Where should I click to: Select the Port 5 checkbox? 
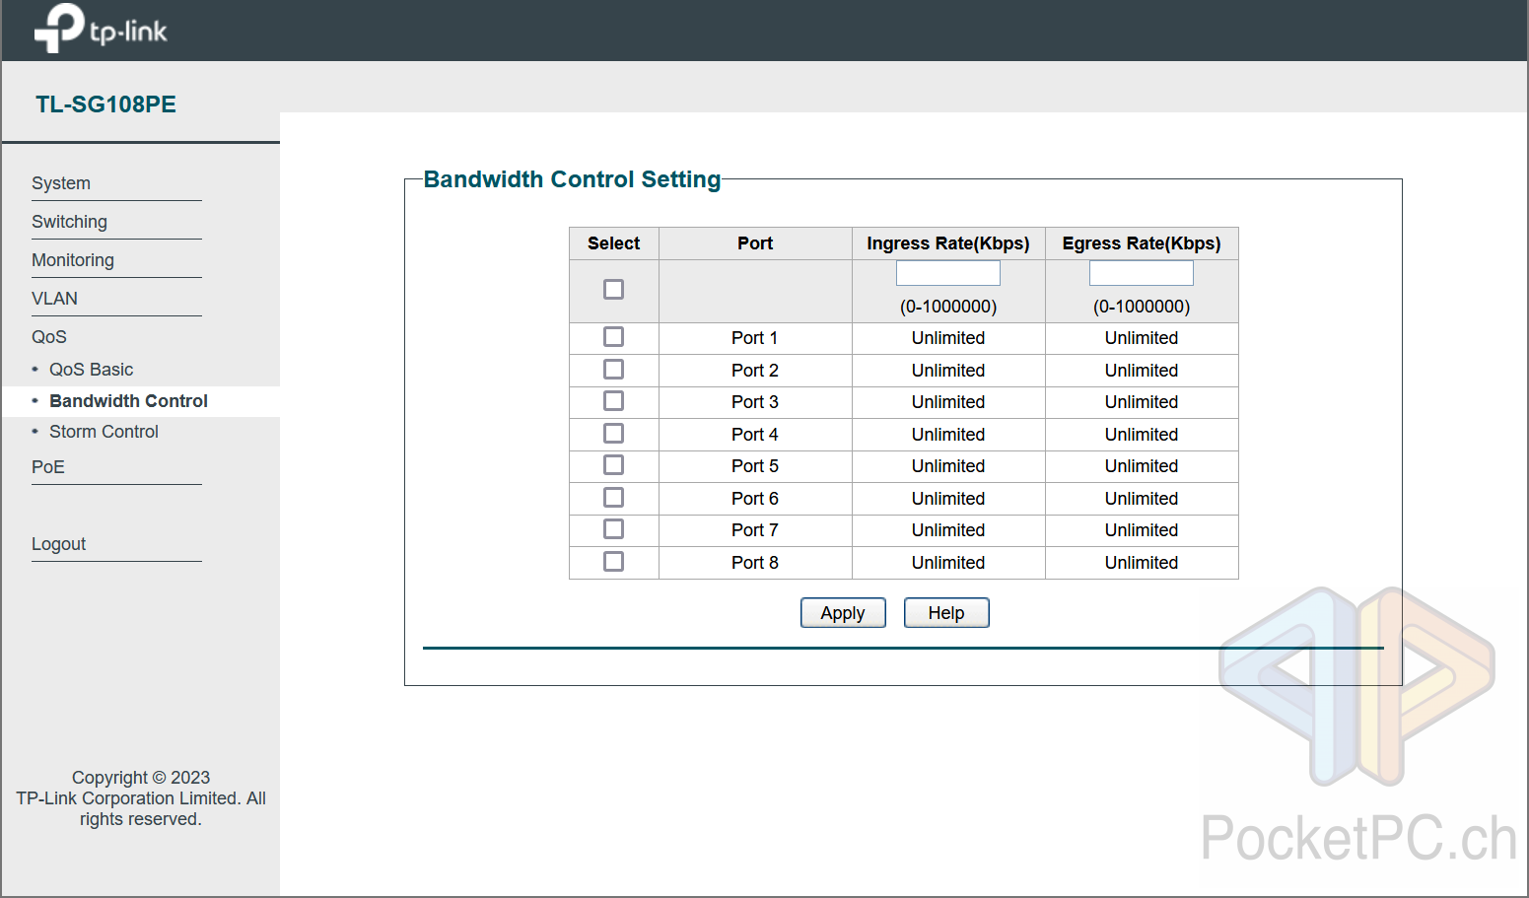coord(613,465)
